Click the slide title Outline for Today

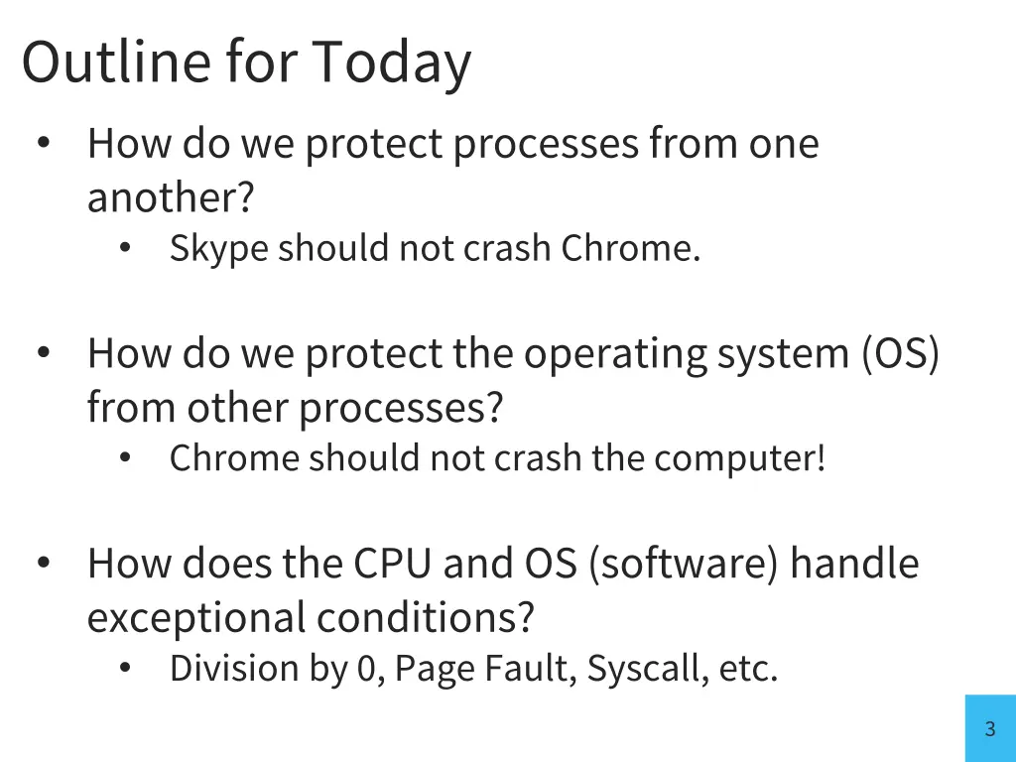[246, 63]
